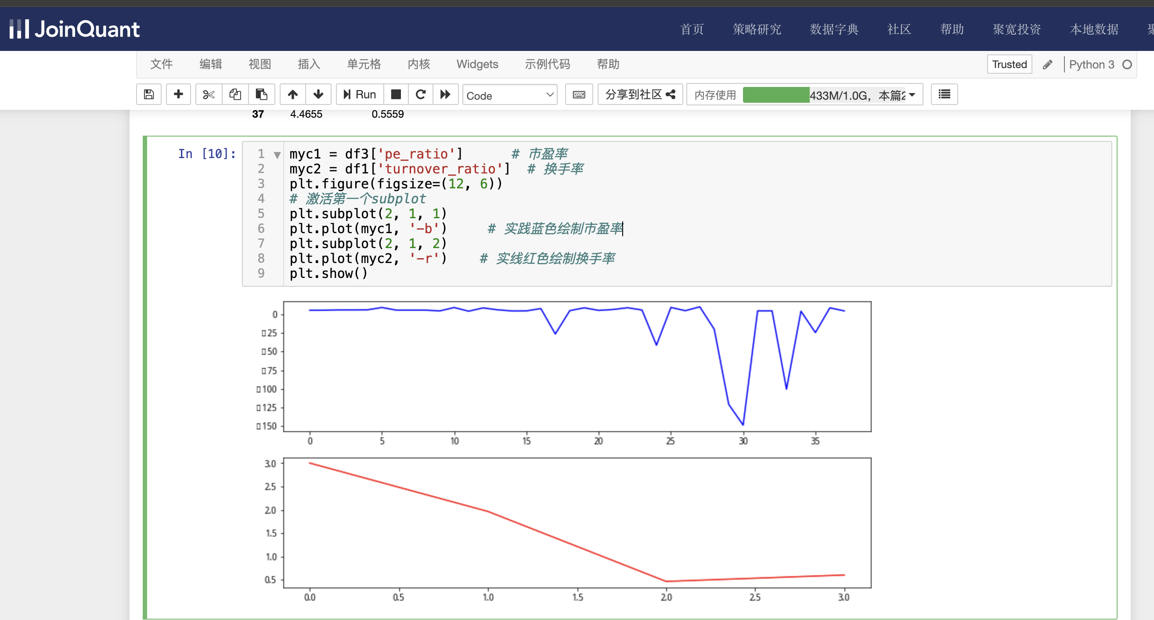The height and width of the screenshot is (620, 1154).
Task: Click row index 37 in output table
Action: pos(258,114)
